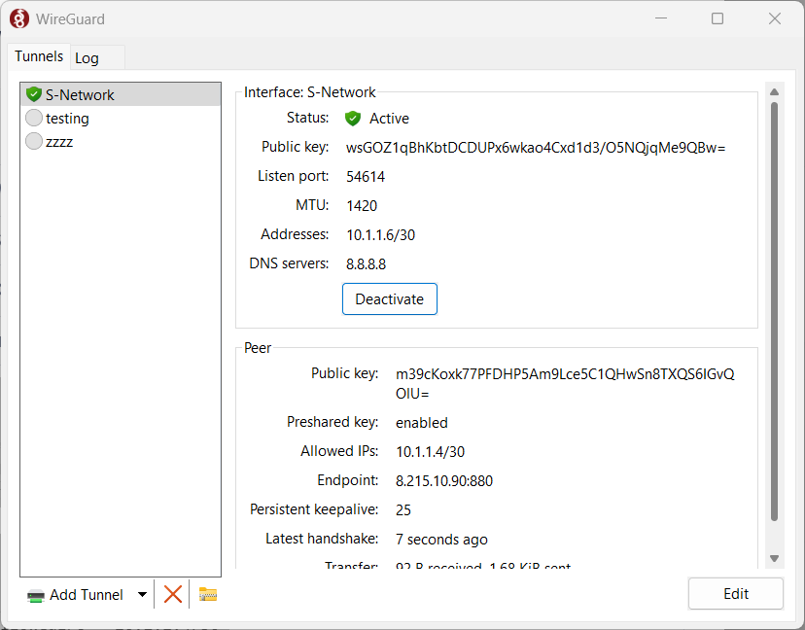Click the inactive circle icon beside zzzz
Screen dimensions: 805x630
(x=34, y=141)
